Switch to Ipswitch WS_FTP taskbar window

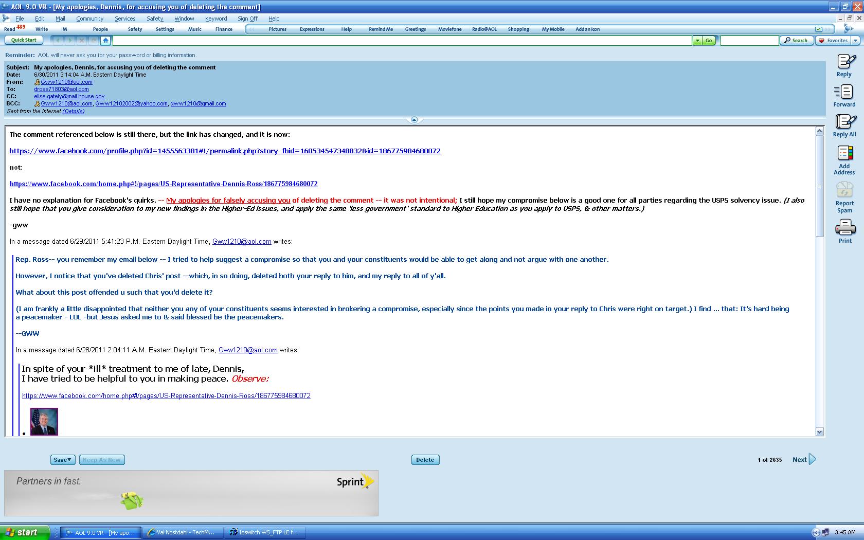tap(265, 532)
